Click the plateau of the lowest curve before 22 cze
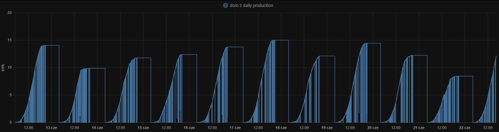499x132 pixels. point(465,76)
